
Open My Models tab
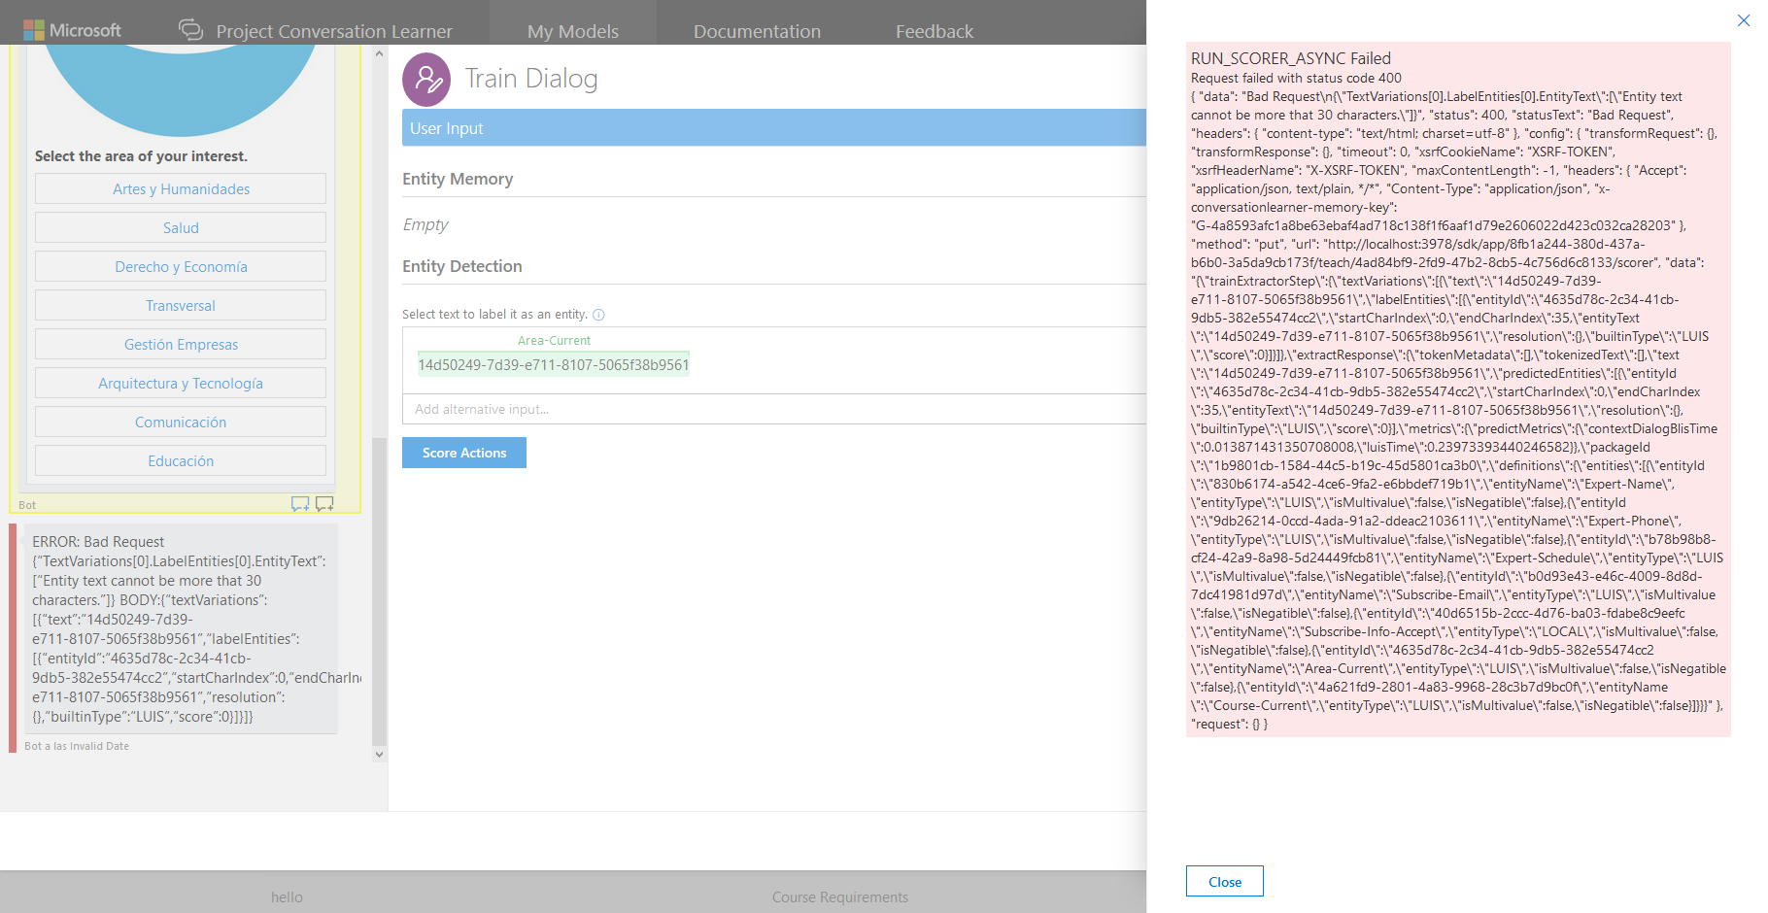[x=573, y=31]
